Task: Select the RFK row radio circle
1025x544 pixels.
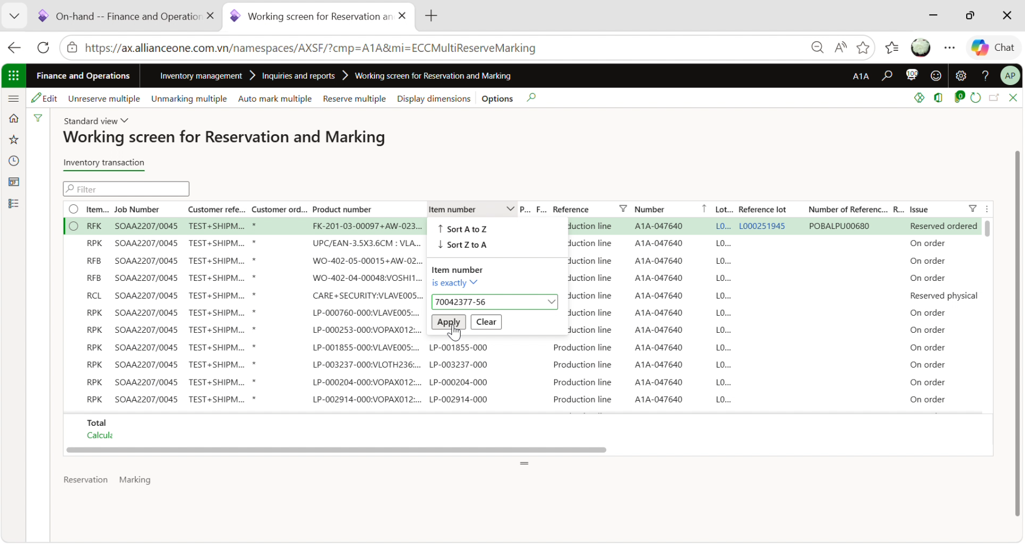Action: pos(74,226)
